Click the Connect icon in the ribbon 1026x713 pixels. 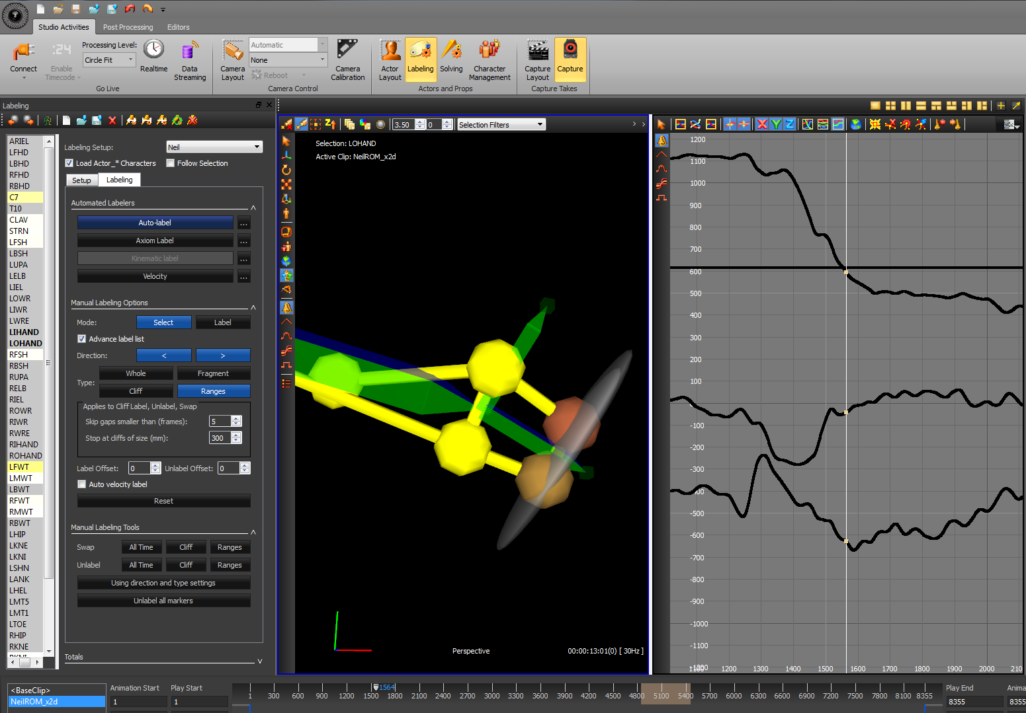[23, 53]
